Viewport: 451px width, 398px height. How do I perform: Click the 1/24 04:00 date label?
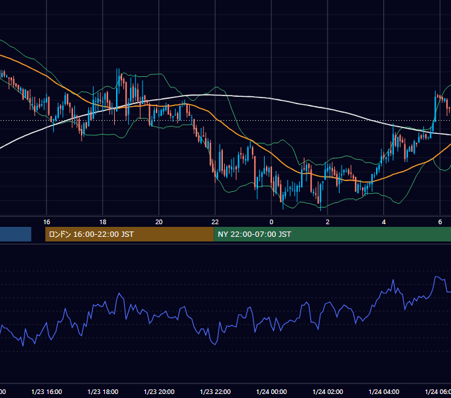tap(384, 391)
